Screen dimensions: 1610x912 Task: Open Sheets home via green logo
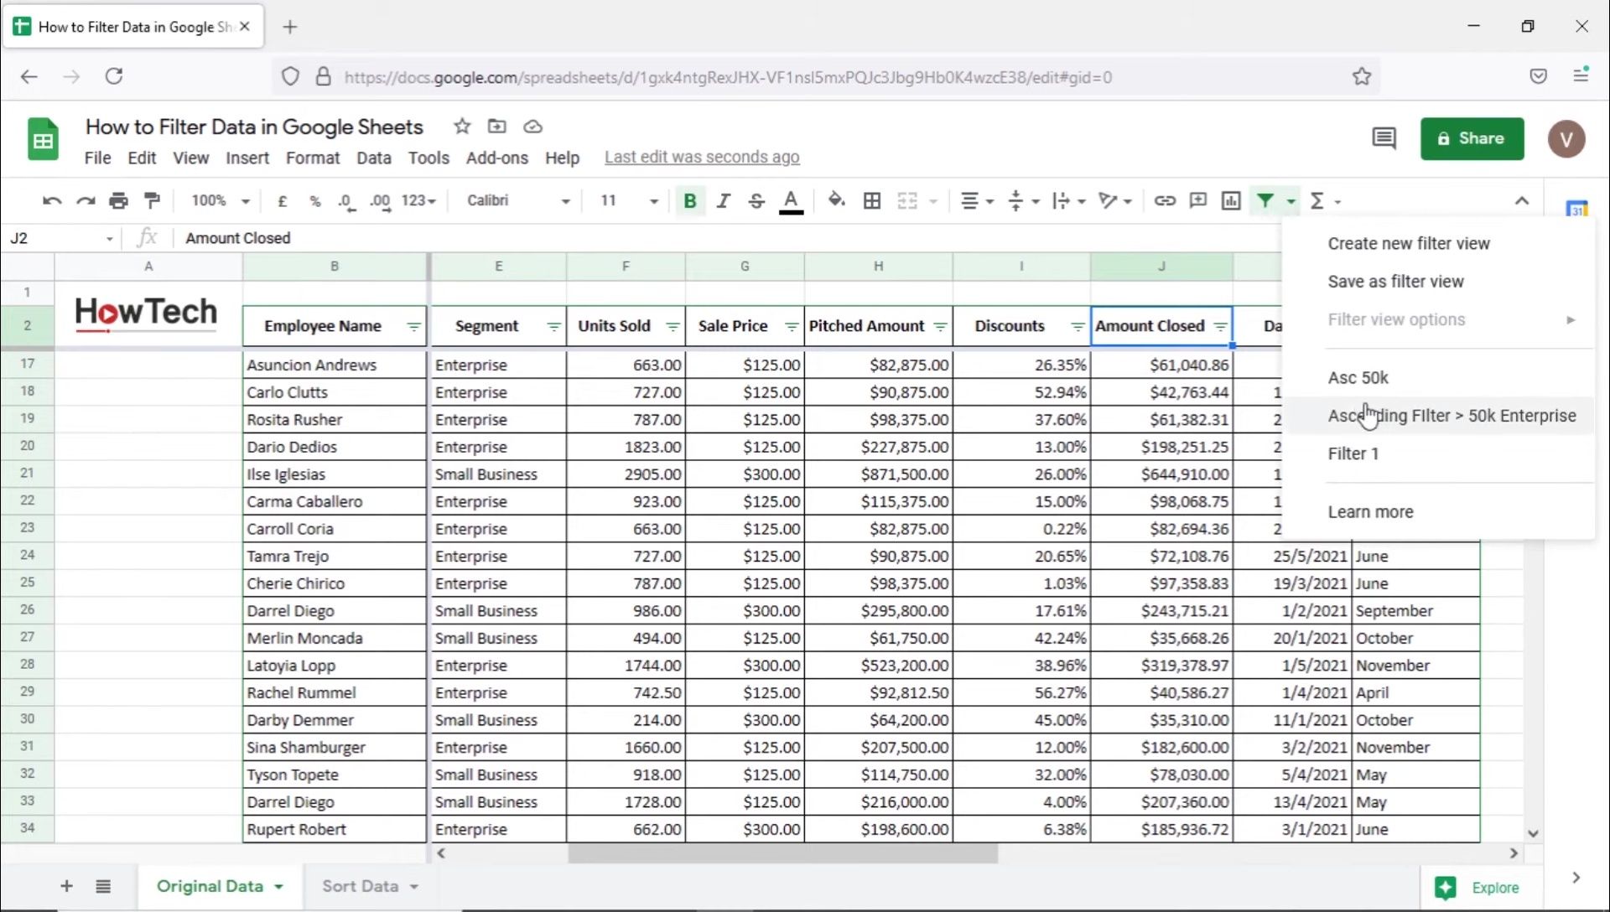43,139
